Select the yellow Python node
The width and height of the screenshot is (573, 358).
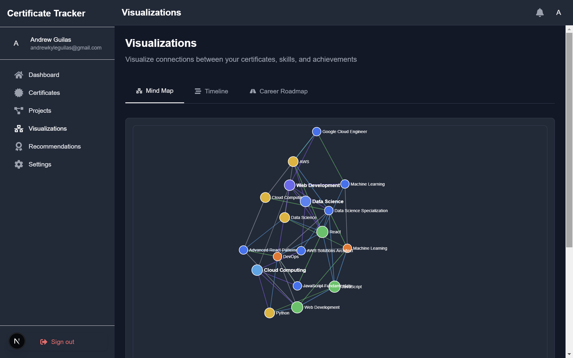point(269,313)
